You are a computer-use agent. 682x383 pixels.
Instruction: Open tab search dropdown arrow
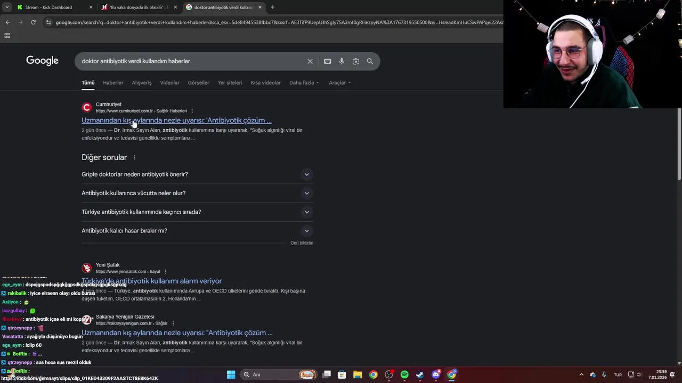(x=7, y=7)
